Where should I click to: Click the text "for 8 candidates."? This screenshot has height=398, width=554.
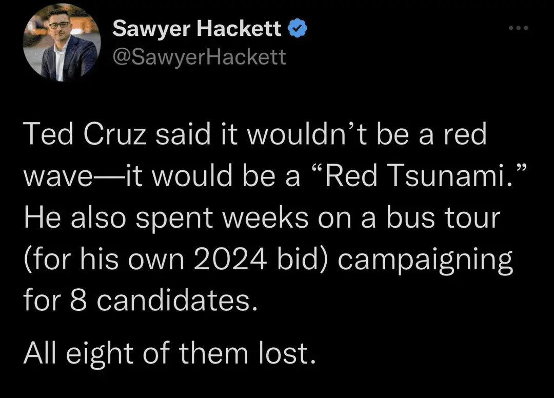tap(140, 299)
